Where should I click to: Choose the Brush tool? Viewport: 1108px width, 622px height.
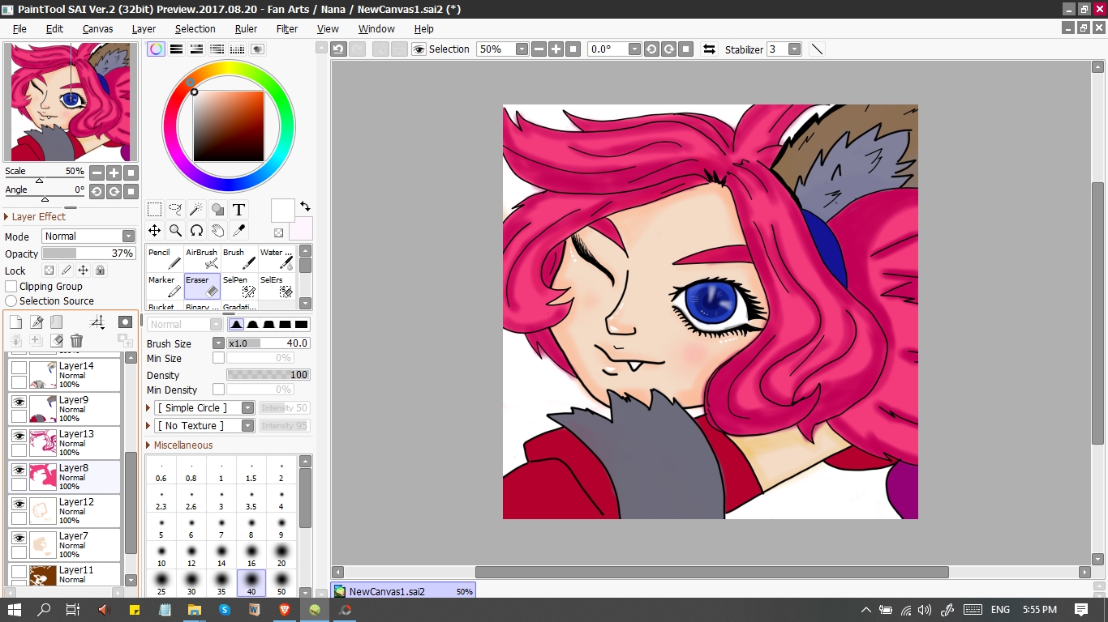click(239, 259)
